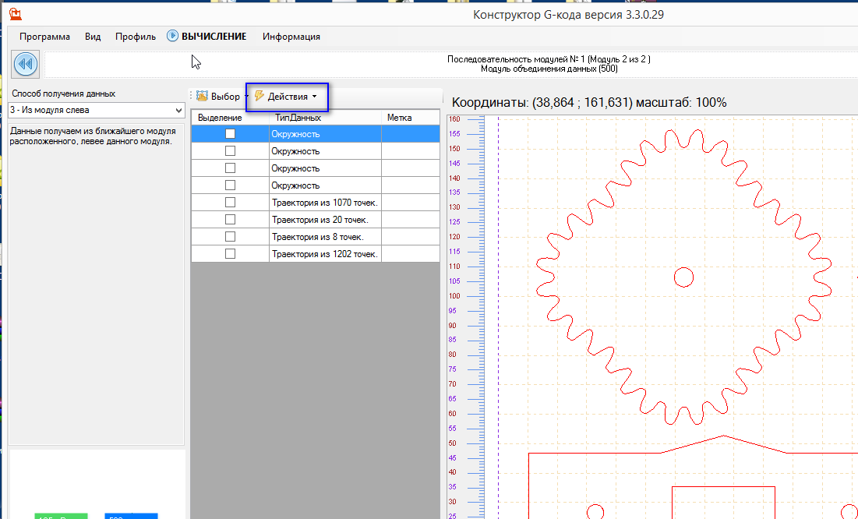Check the third Окружность row checkbox
The width and height of the screenshot is (858, 519).
coord(231,168)
